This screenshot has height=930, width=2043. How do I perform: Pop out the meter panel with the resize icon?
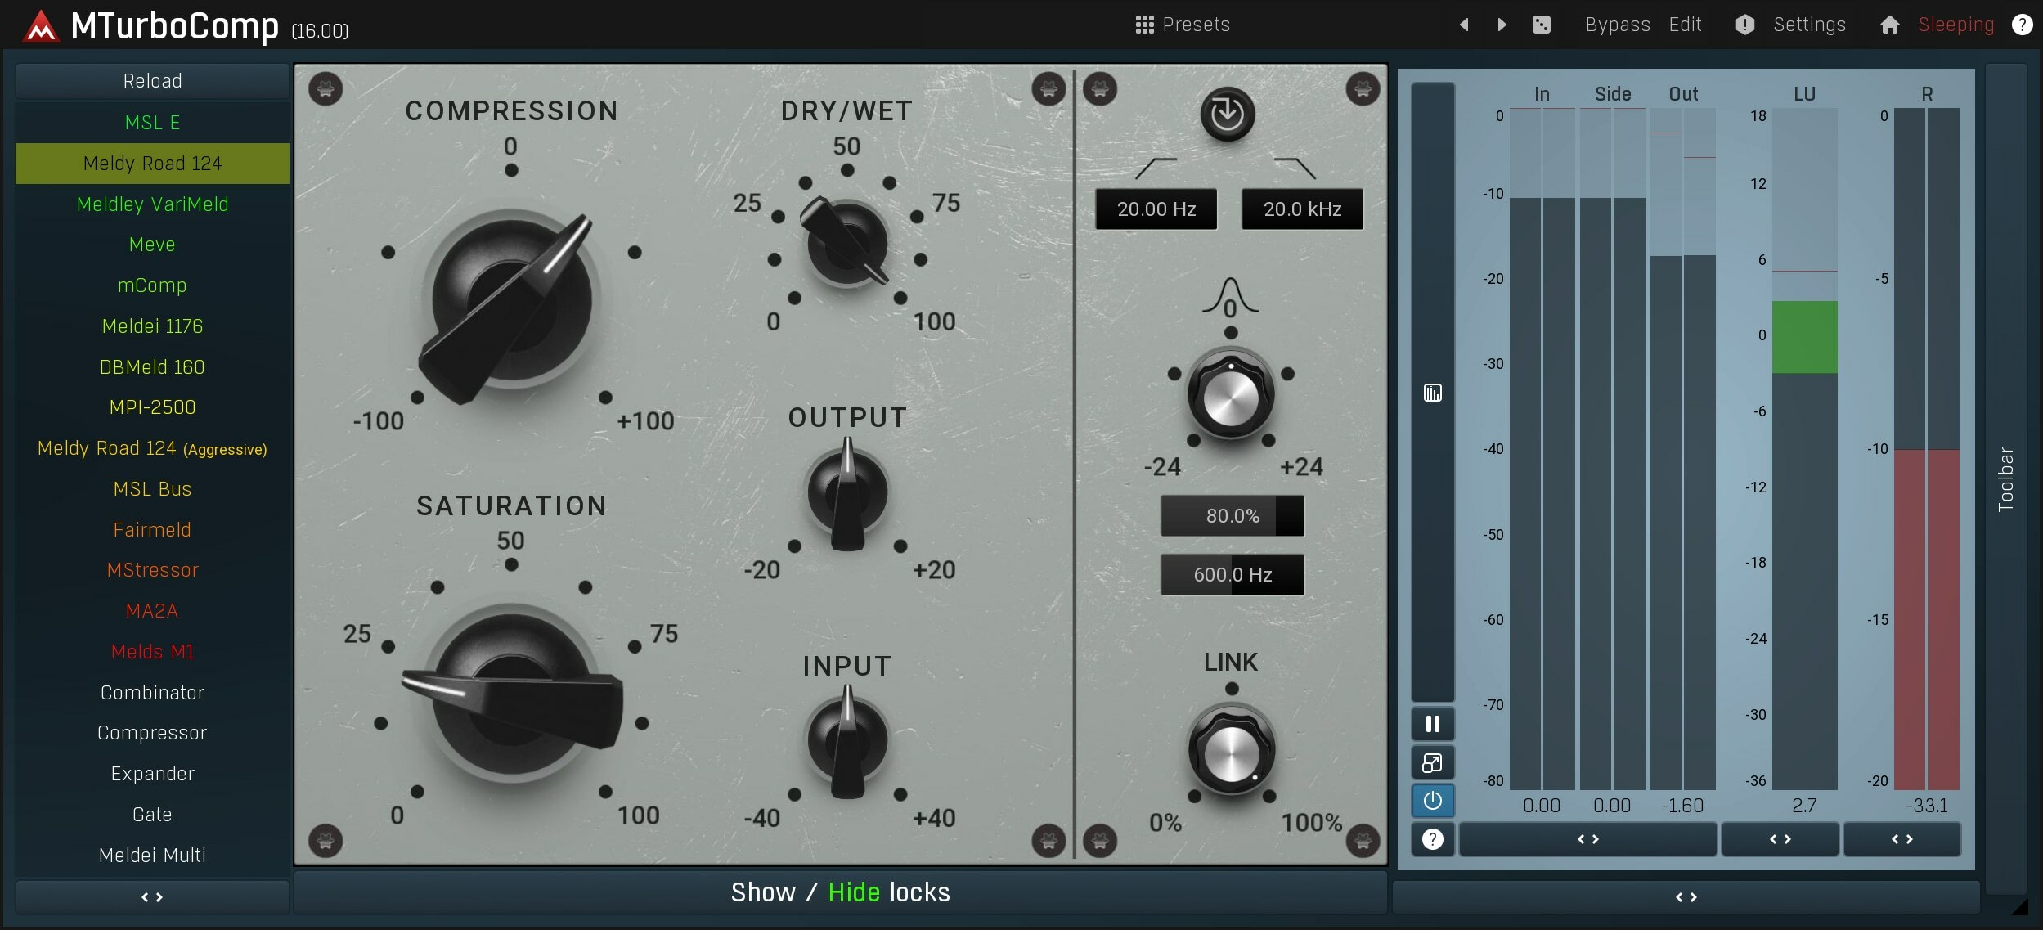coord(1431,762)
